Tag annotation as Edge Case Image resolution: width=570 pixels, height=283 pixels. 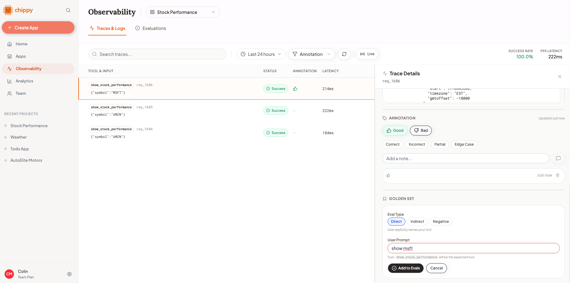(464, 144)
